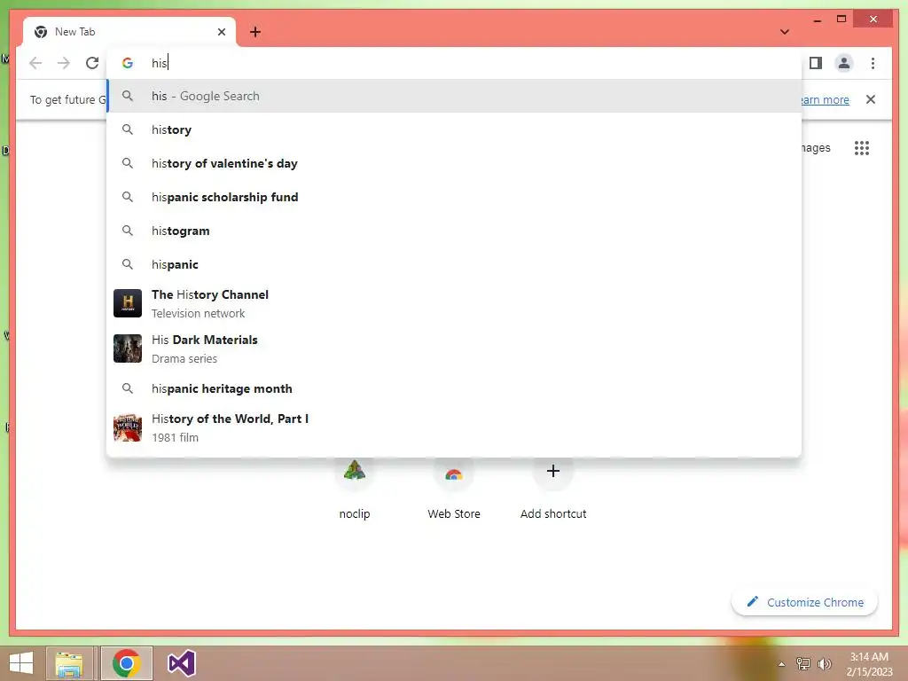Screen dimensions: 908x681
Task: Open the tab search chevron
Action: coord(785,32)
